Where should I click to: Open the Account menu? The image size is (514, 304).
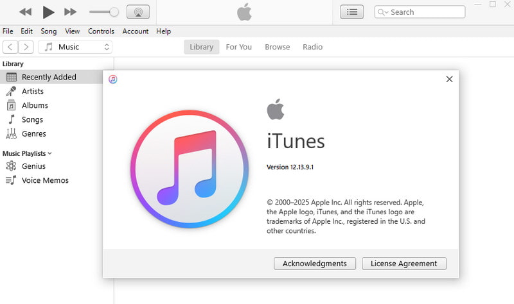point(136,31)
